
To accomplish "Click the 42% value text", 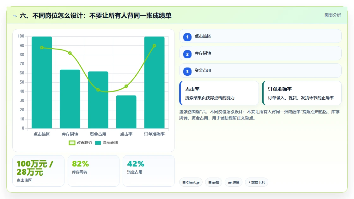I will [x=136, y=164].
